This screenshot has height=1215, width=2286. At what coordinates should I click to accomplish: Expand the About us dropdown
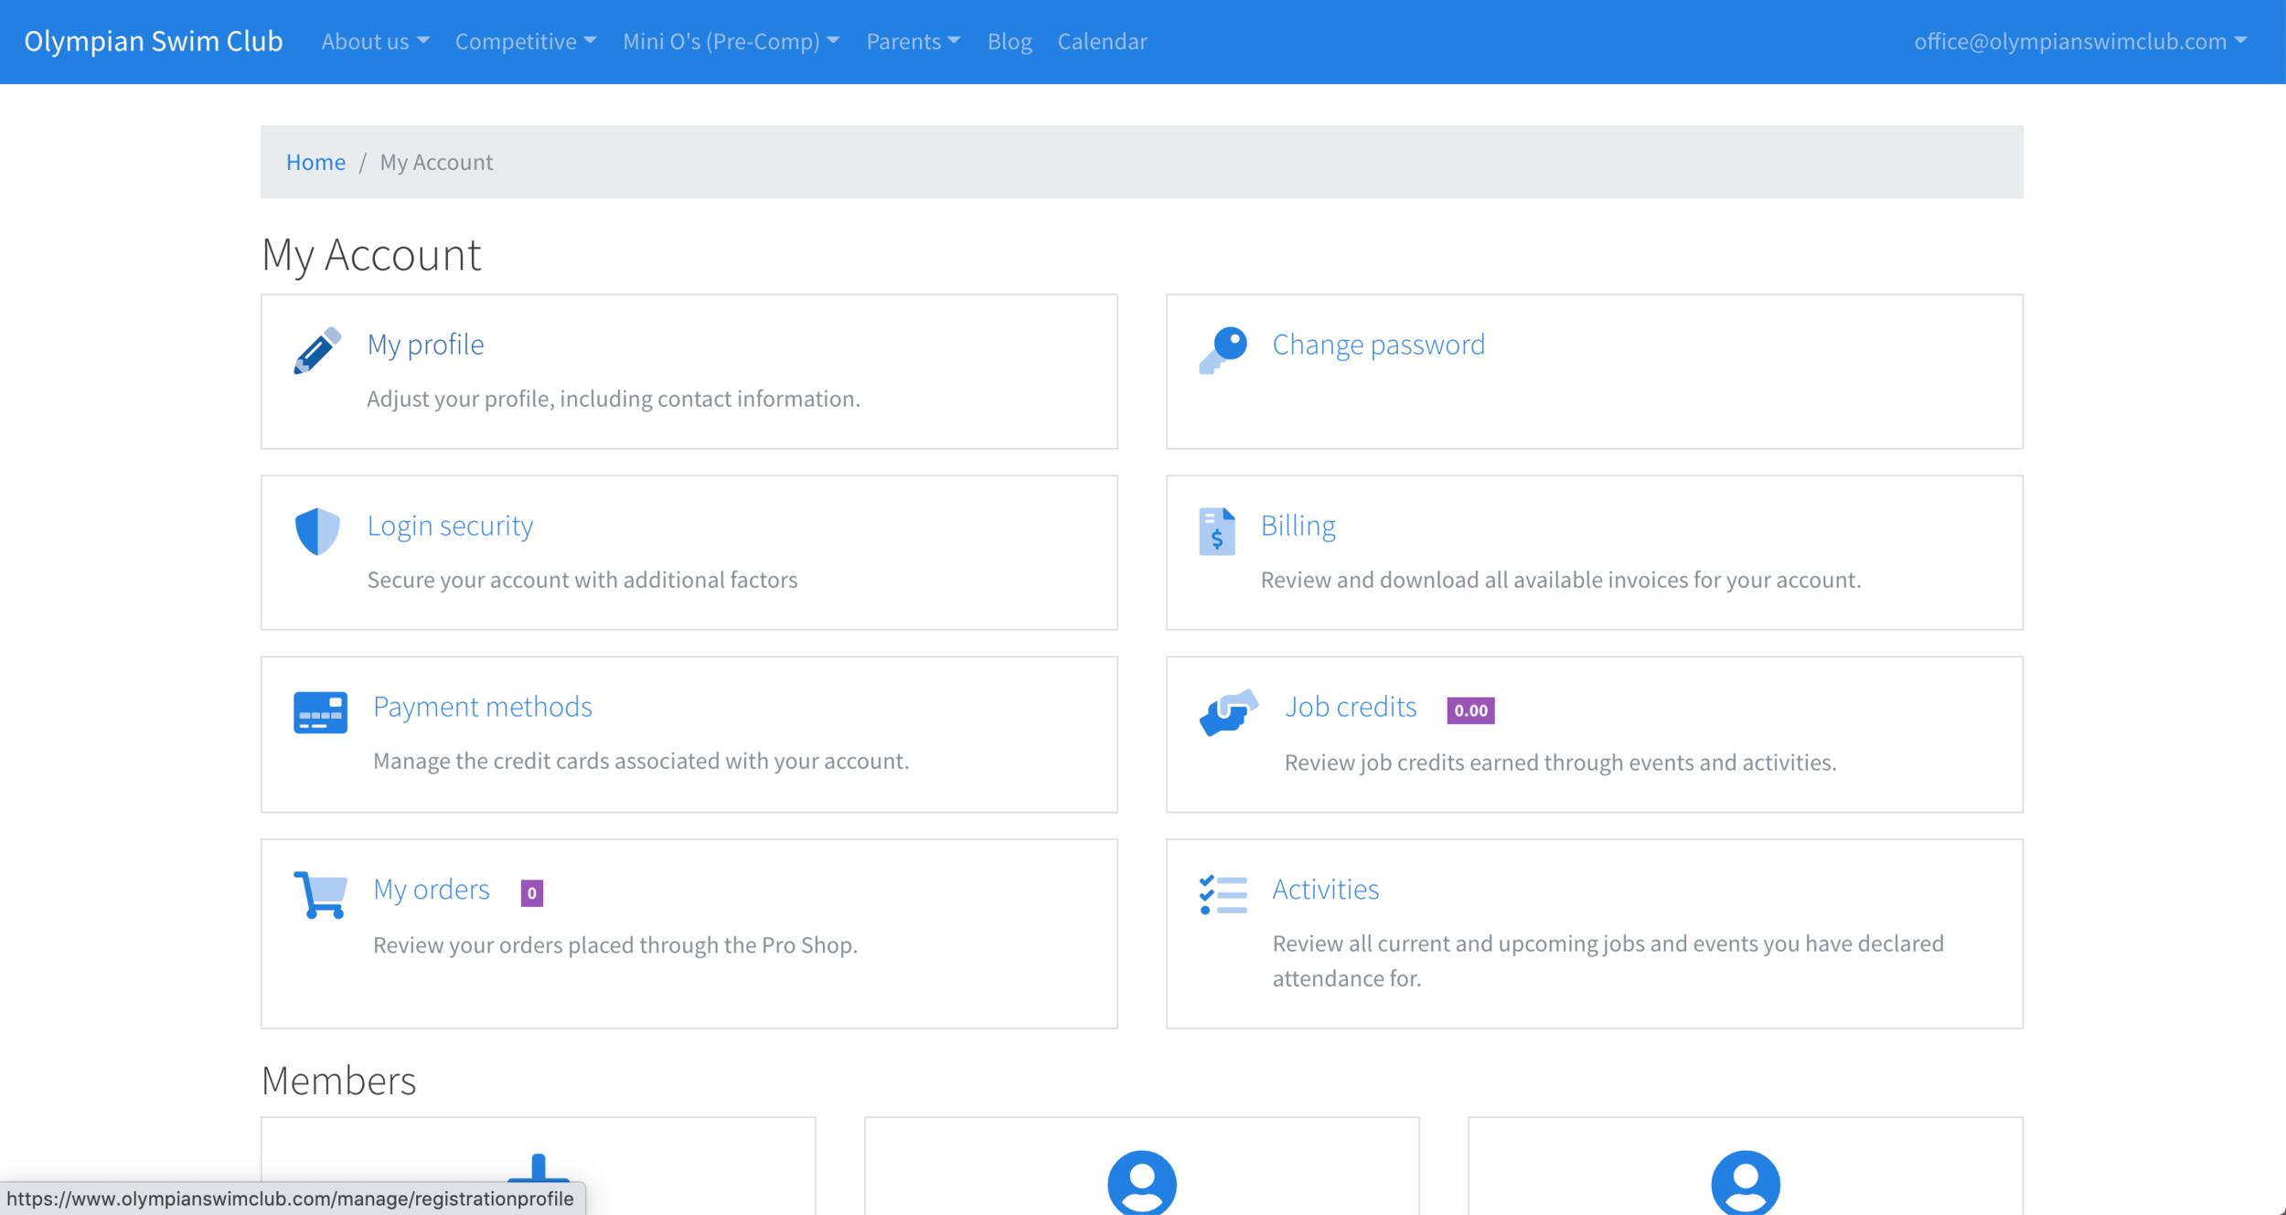tap(374, 41)
